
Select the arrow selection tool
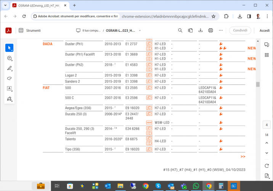(x=9, y=48)
